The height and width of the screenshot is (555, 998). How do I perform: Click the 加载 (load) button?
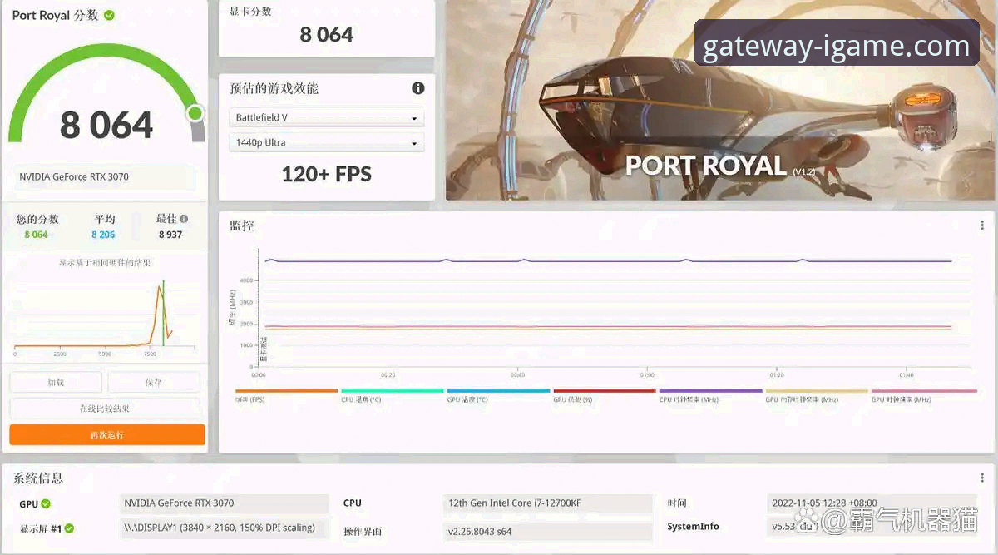click(56, 383)
